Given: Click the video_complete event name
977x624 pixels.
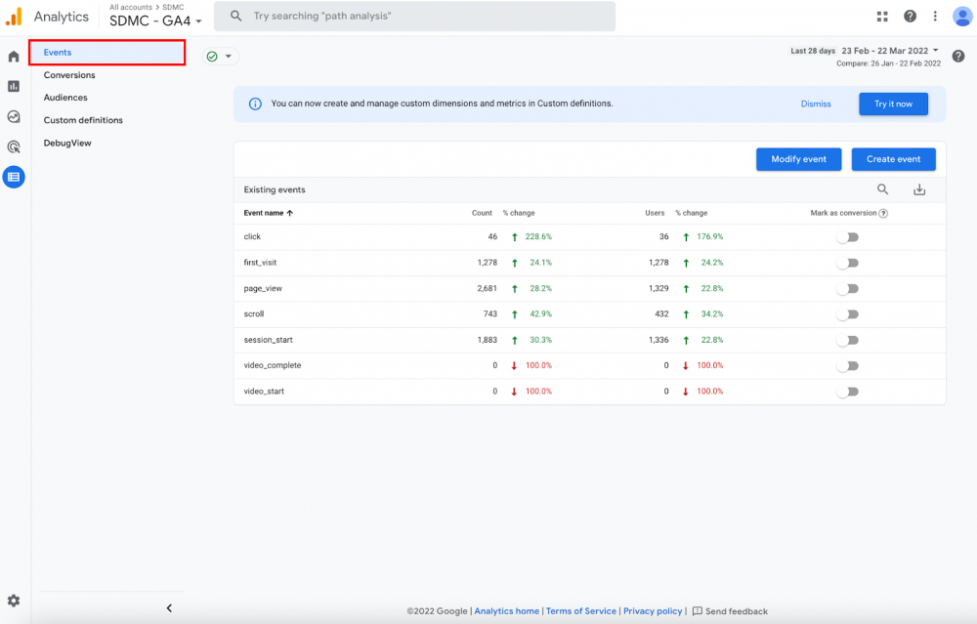Looking at the screenshot, I should click(273, 365).
